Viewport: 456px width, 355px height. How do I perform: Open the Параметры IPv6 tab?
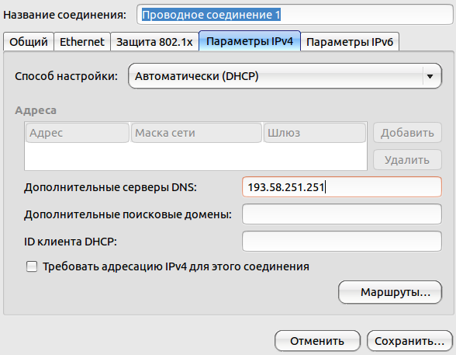pos(350,42)
